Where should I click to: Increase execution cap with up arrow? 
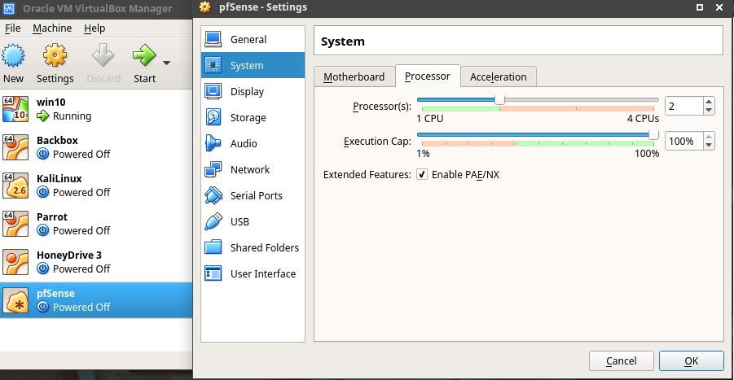(x=709, y=137)
